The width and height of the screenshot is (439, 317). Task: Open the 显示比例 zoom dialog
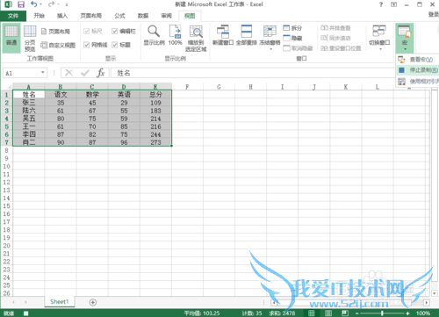[x=154, y=35]
